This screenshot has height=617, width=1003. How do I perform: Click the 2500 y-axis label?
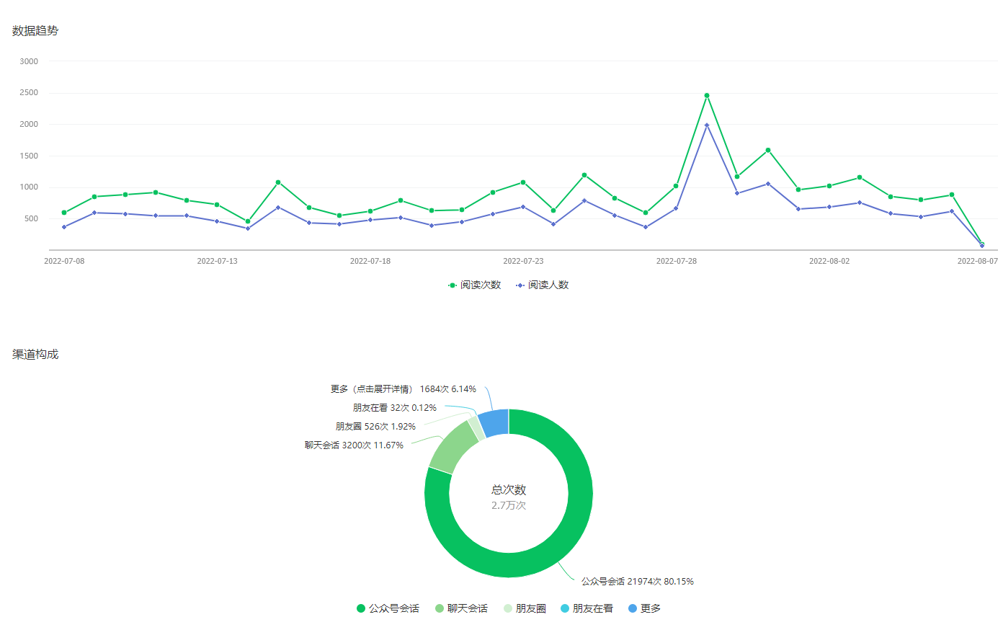(x=30, y=93)
